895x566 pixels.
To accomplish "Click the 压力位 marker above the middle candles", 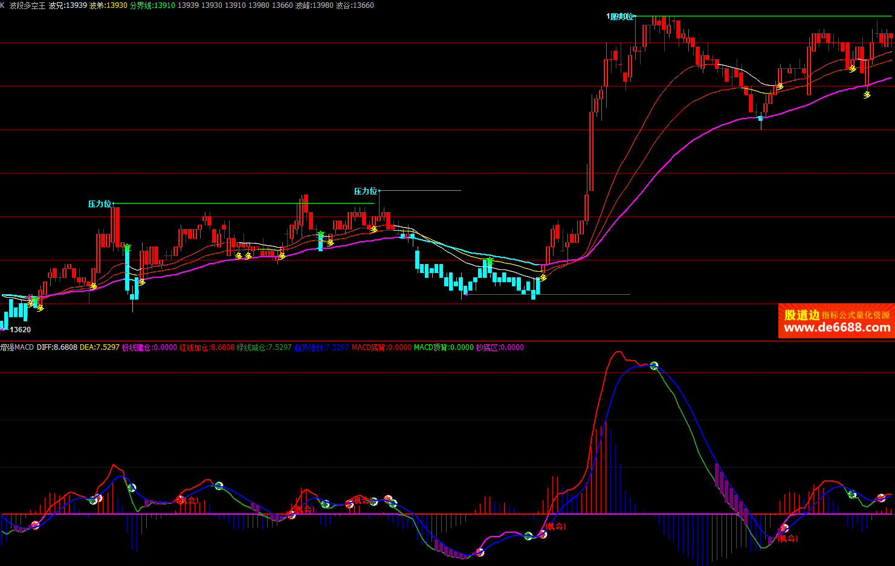I will coord(366,191).
